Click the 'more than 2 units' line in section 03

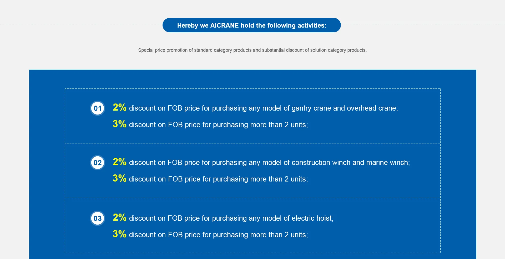pyautogui.click(x=218, y=235)
